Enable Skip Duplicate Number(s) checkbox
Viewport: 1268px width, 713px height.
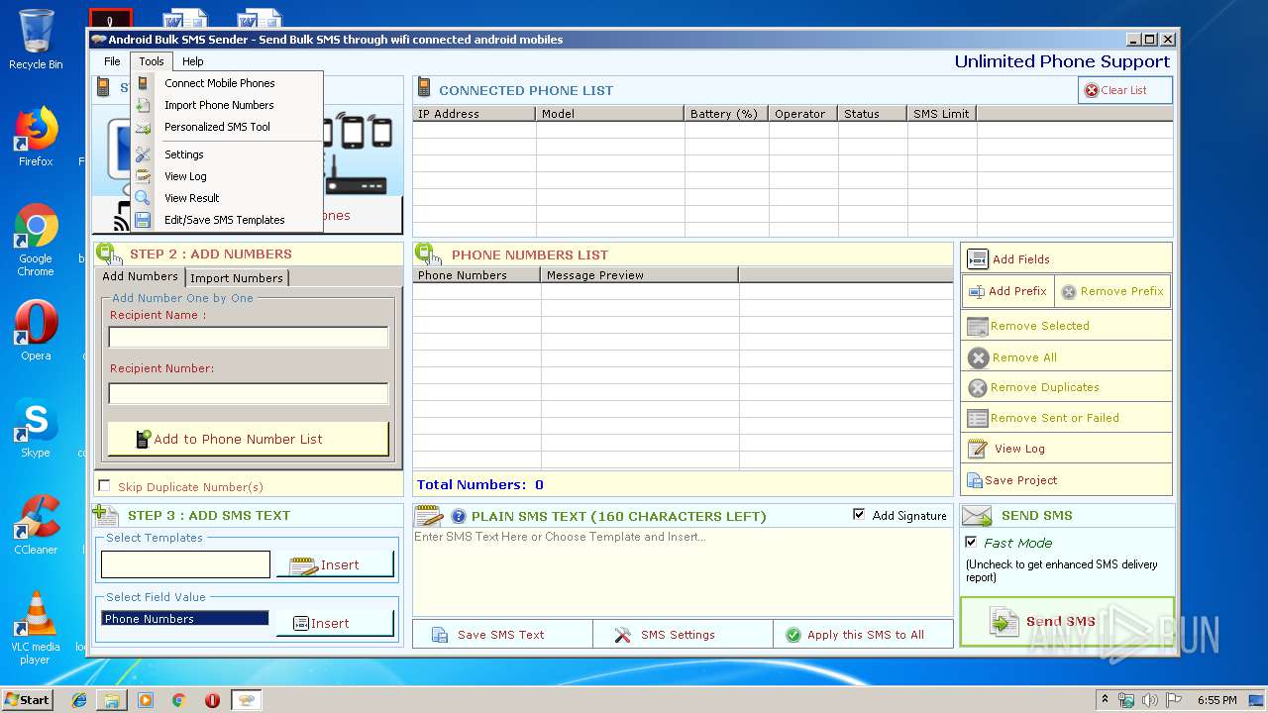point(104,486)
